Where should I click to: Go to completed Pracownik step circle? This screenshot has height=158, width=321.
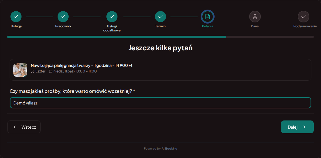tap(63, 17)
